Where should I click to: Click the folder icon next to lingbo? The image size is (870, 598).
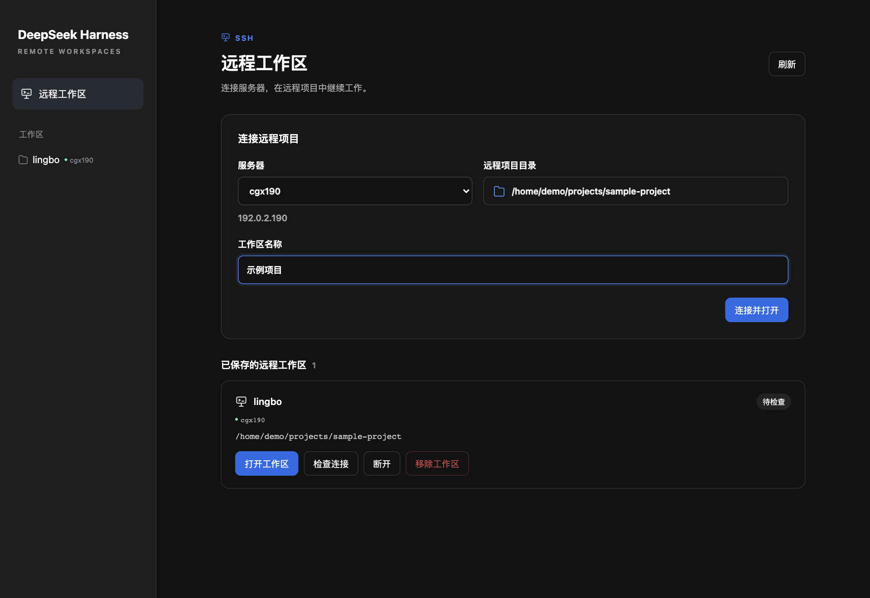pos(23,160)
